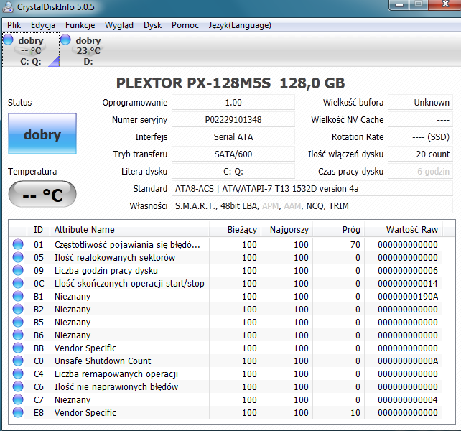Click the Najgorszy column header

[287, 229]
